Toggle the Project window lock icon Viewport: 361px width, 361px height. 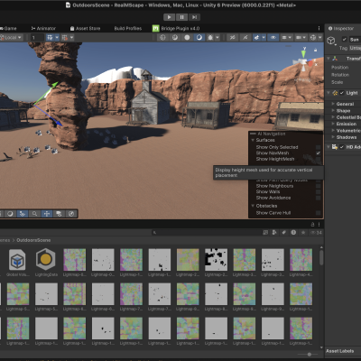[x=312, y=225]
